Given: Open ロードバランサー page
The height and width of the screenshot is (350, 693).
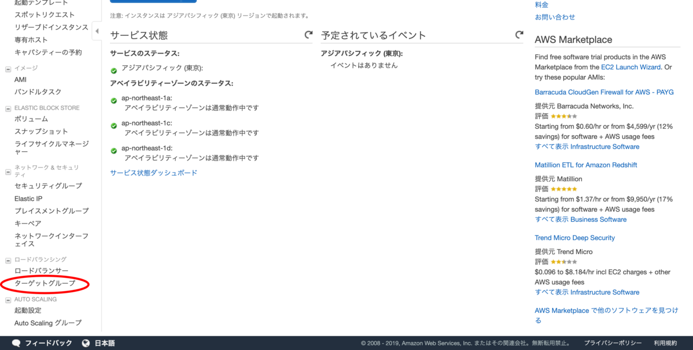Looking at the screenshot, I should [x=42, y=271].
